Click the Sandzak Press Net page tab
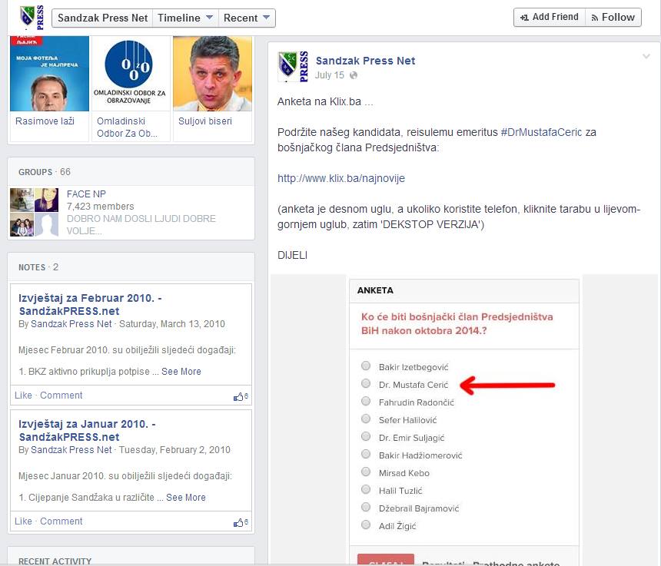Viewport: 661px width, 566px height. point(101,18)
